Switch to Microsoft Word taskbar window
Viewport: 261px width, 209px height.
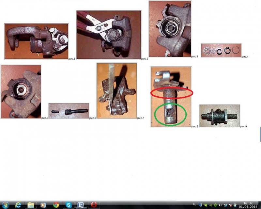[x=81, y=205]
